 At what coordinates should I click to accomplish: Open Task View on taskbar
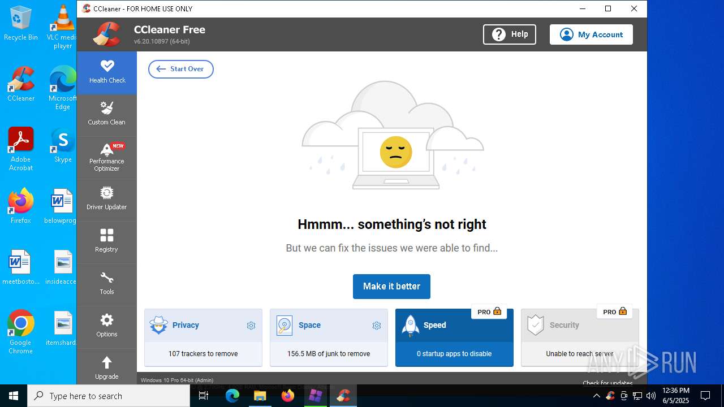[204, 396]
